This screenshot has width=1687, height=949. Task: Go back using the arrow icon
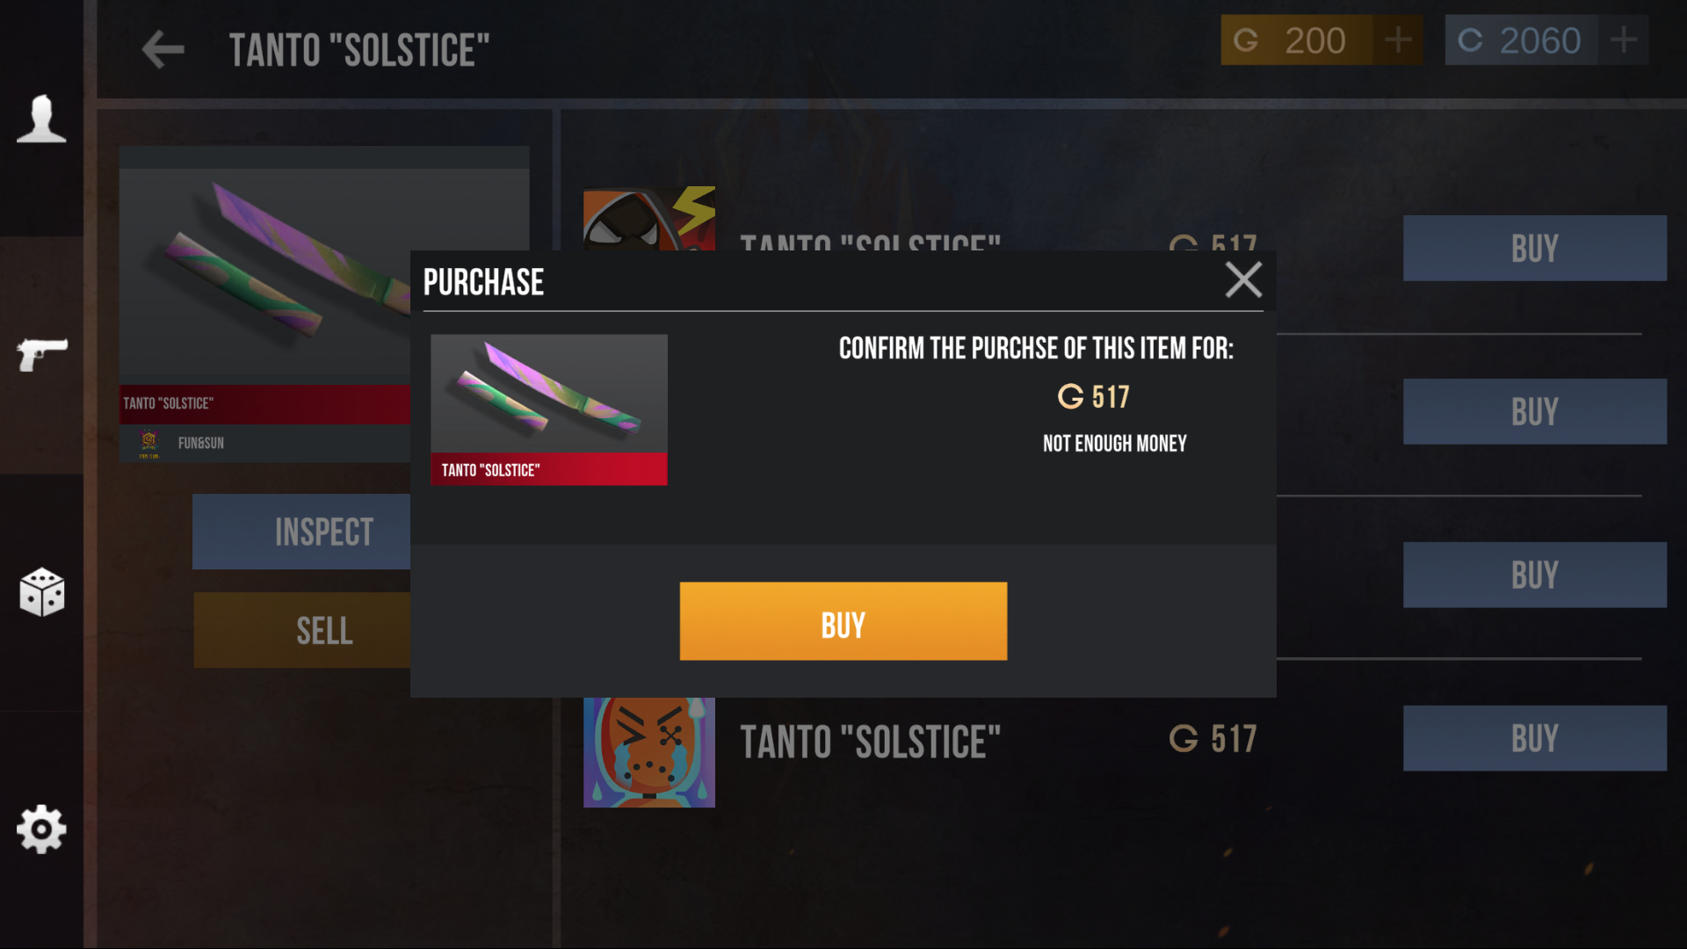tap(163, 49)
